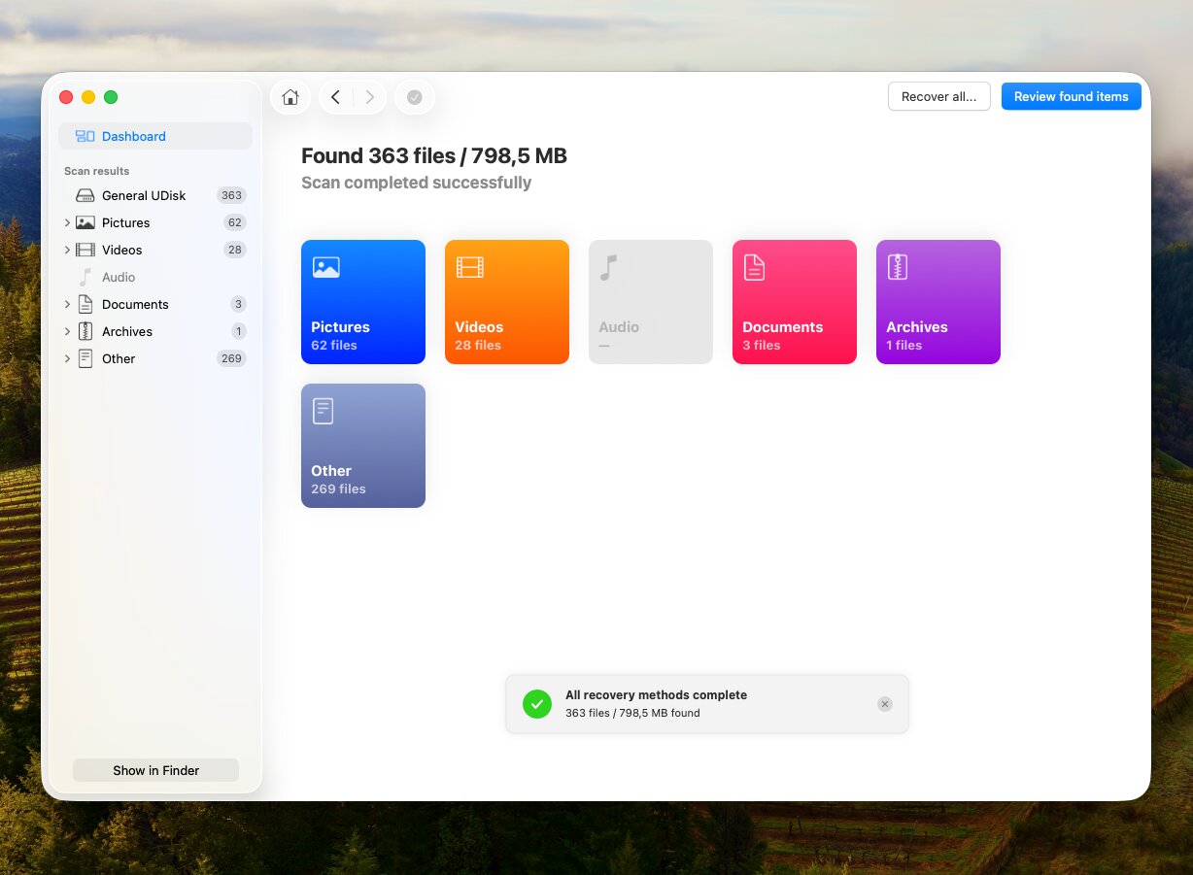This screenshot has height=875, width=1193.
Task: Select Videos in the sidebar
Action: (x=155, y=250)
